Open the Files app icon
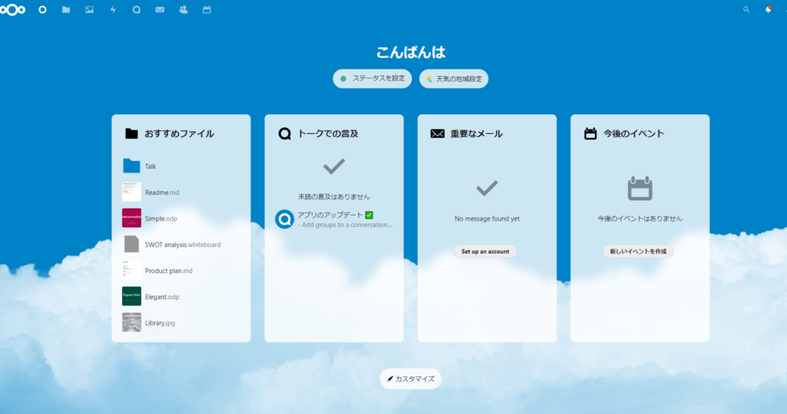787x414 pixels. click(x=66, y=10)
